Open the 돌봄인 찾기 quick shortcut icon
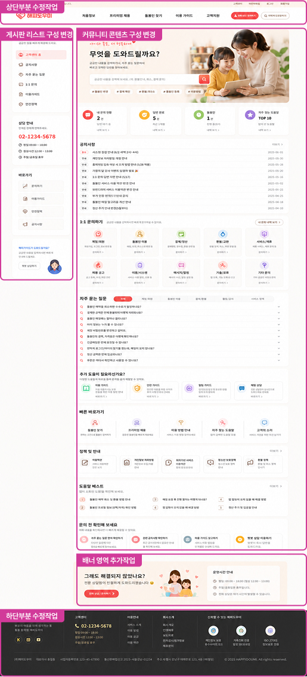The width and height of the screenshot is (307, 677). 95,422
